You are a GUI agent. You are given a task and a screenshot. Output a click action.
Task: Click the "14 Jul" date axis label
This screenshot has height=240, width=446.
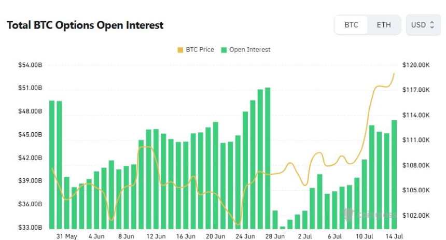[394, 236]
